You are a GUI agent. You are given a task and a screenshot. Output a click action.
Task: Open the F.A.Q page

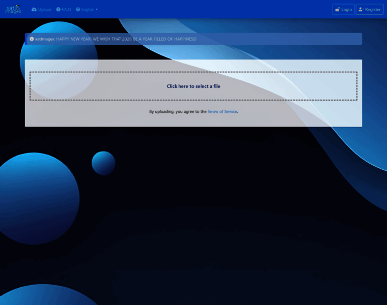pyautogui.click(x=64, y=9)
